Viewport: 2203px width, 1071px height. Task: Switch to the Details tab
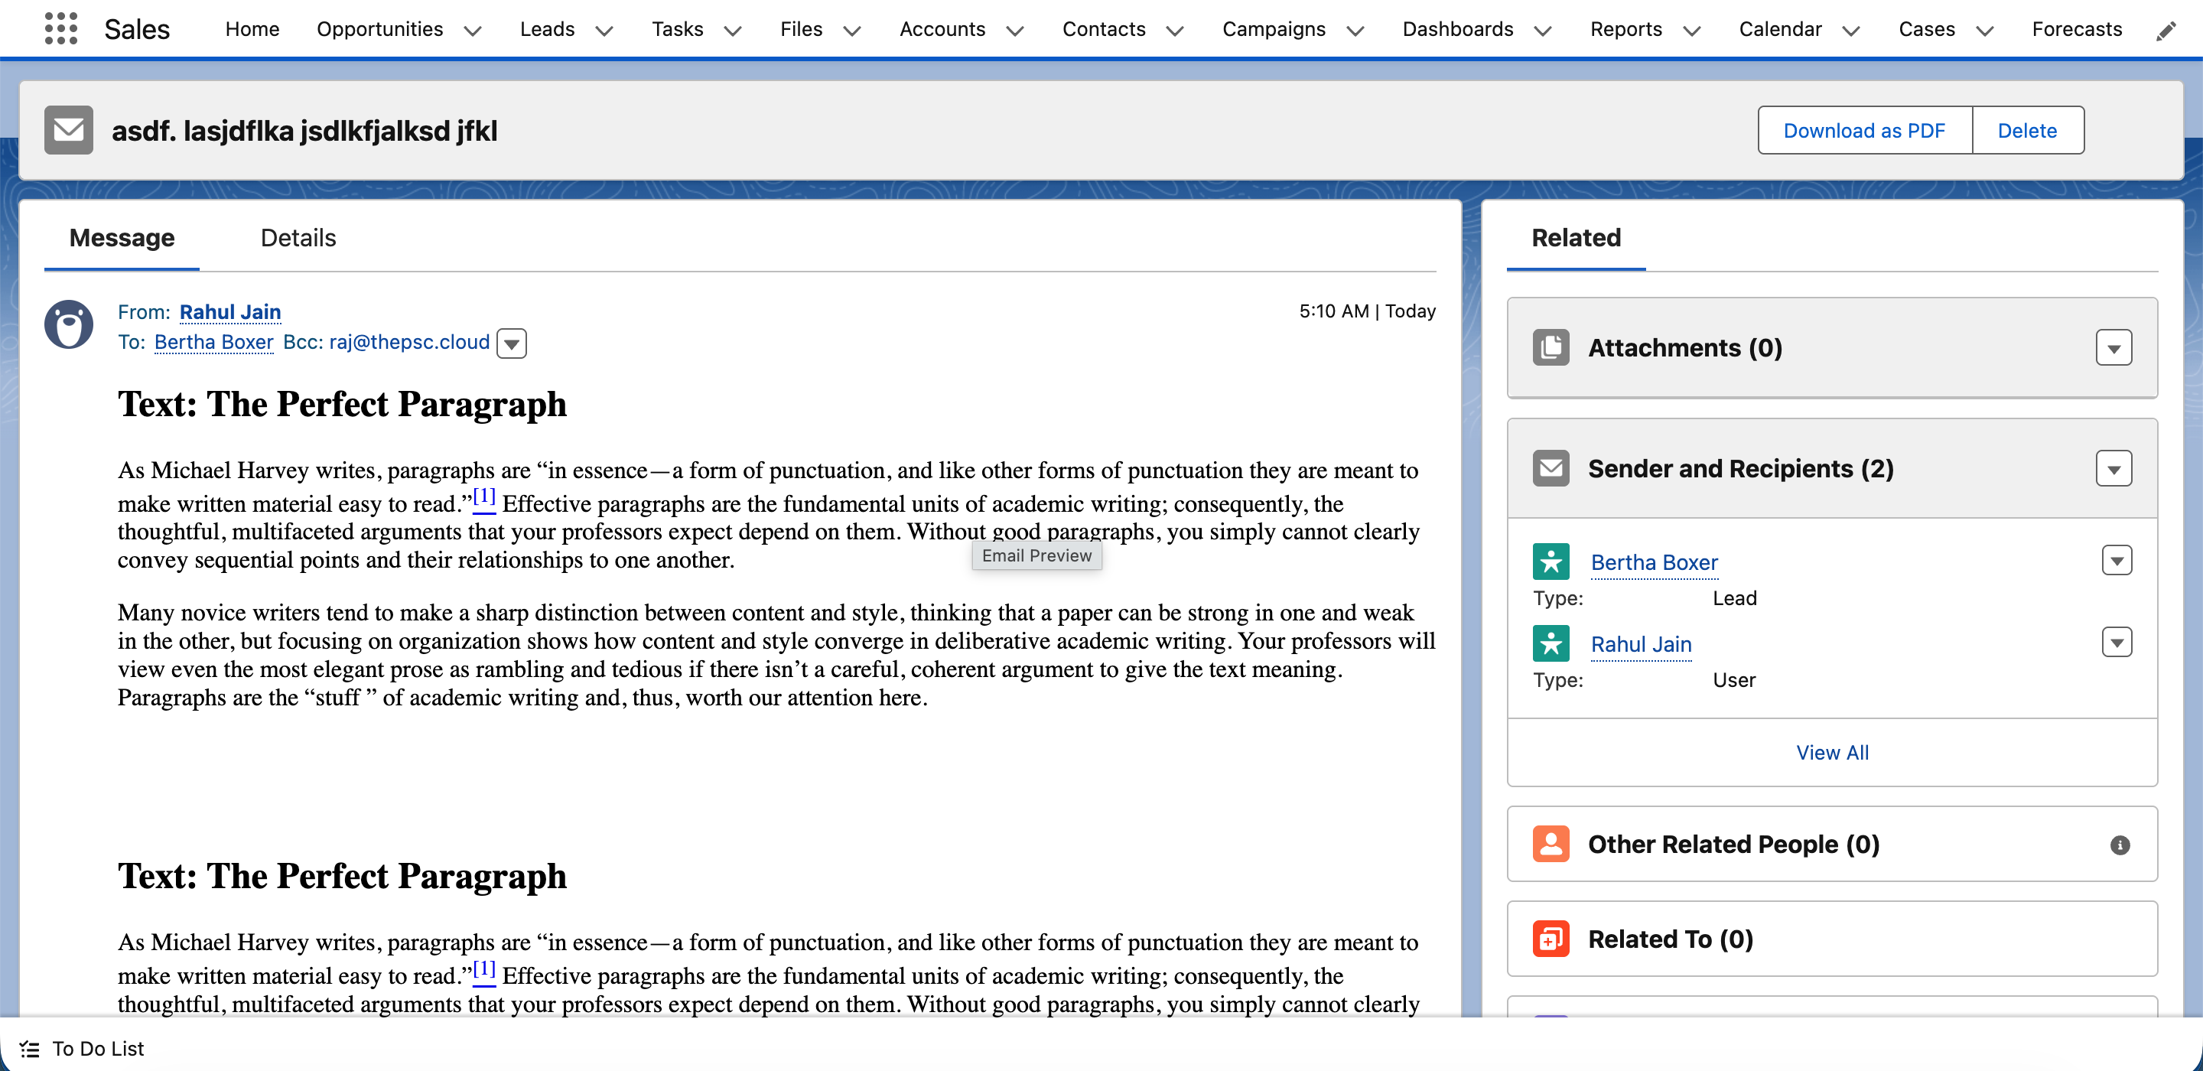click(298, 238)
